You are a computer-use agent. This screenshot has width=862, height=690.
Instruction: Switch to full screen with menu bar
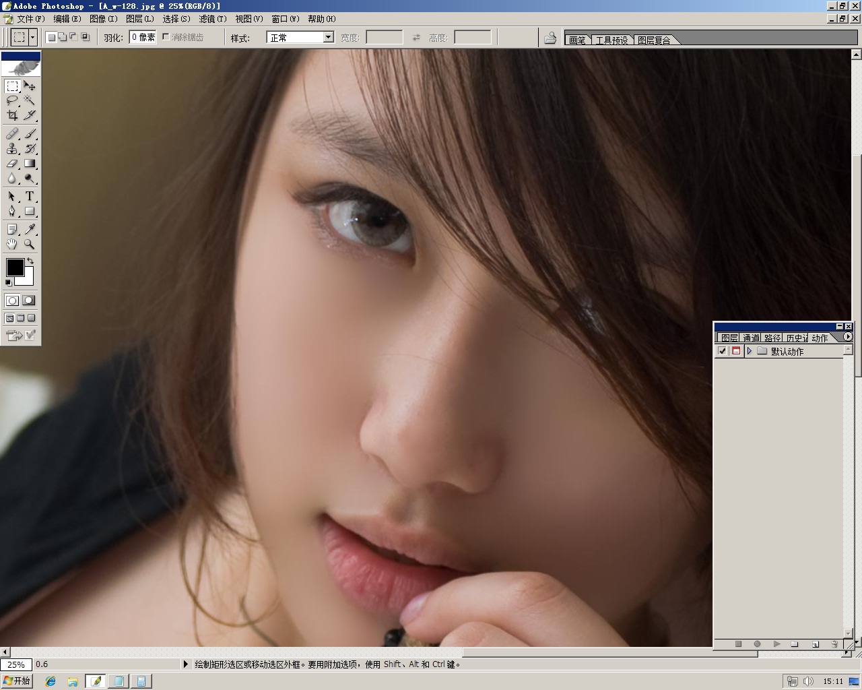click(20, 318)
